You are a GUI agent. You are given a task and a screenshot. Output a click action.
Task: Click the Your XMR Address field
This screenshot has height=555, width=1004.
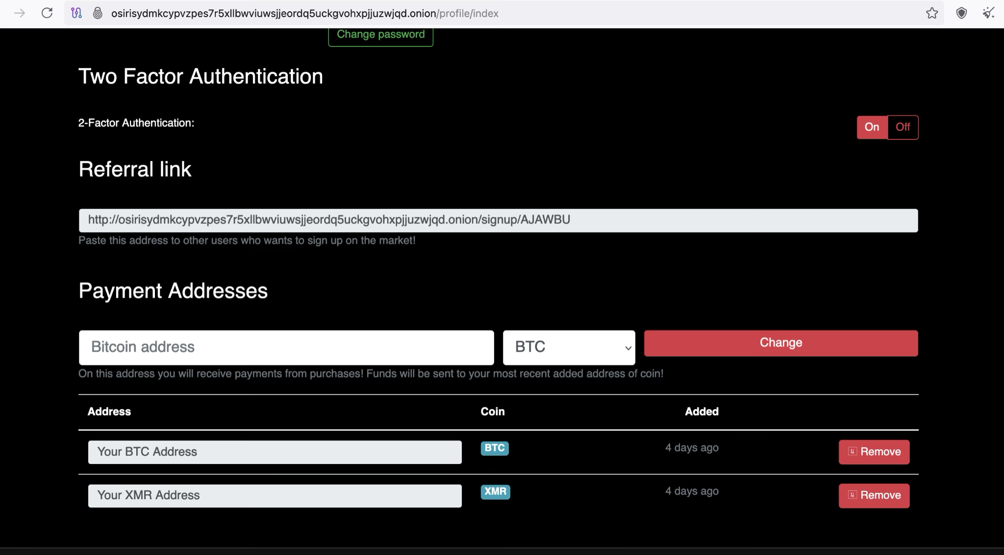tap(275, 495)
